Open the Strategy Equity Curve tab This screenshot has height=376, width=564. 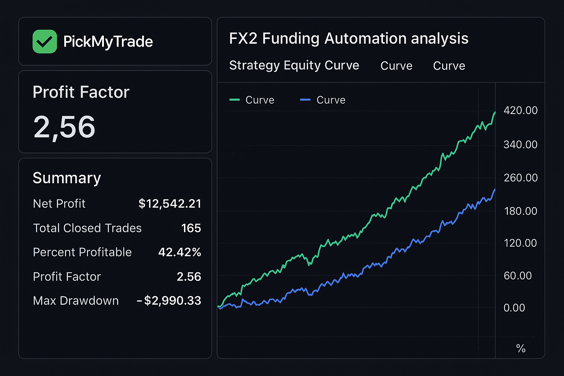pyautogui.click(x=294, y=65)
